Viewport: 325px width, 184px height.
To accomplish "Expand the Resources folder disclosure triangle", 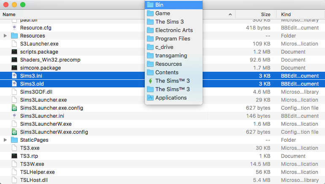I will pos(5,35).
